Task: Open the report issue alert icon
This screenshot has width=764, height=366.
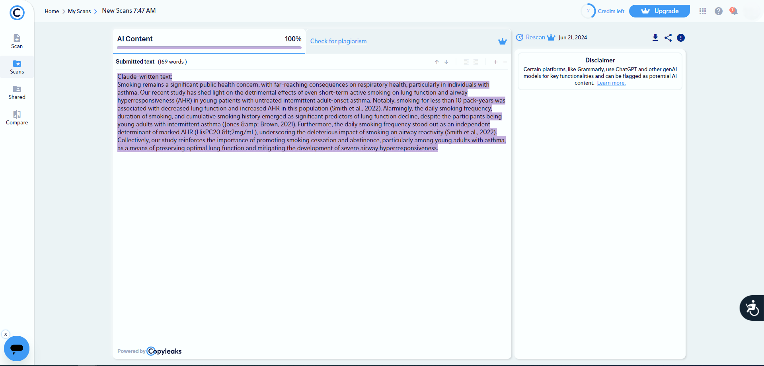Action: [681, 38]
